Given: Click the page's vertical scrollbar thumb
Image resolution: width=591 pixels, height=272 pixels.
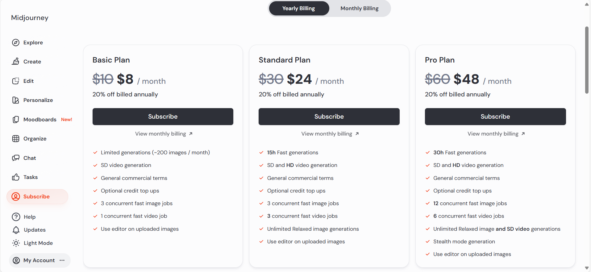Looking at the screenshot, I should [587, 60].
